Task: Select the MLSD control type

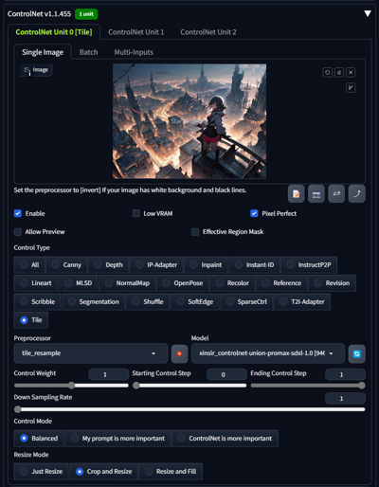Action: pyautogui.click(x=79, y=283)
